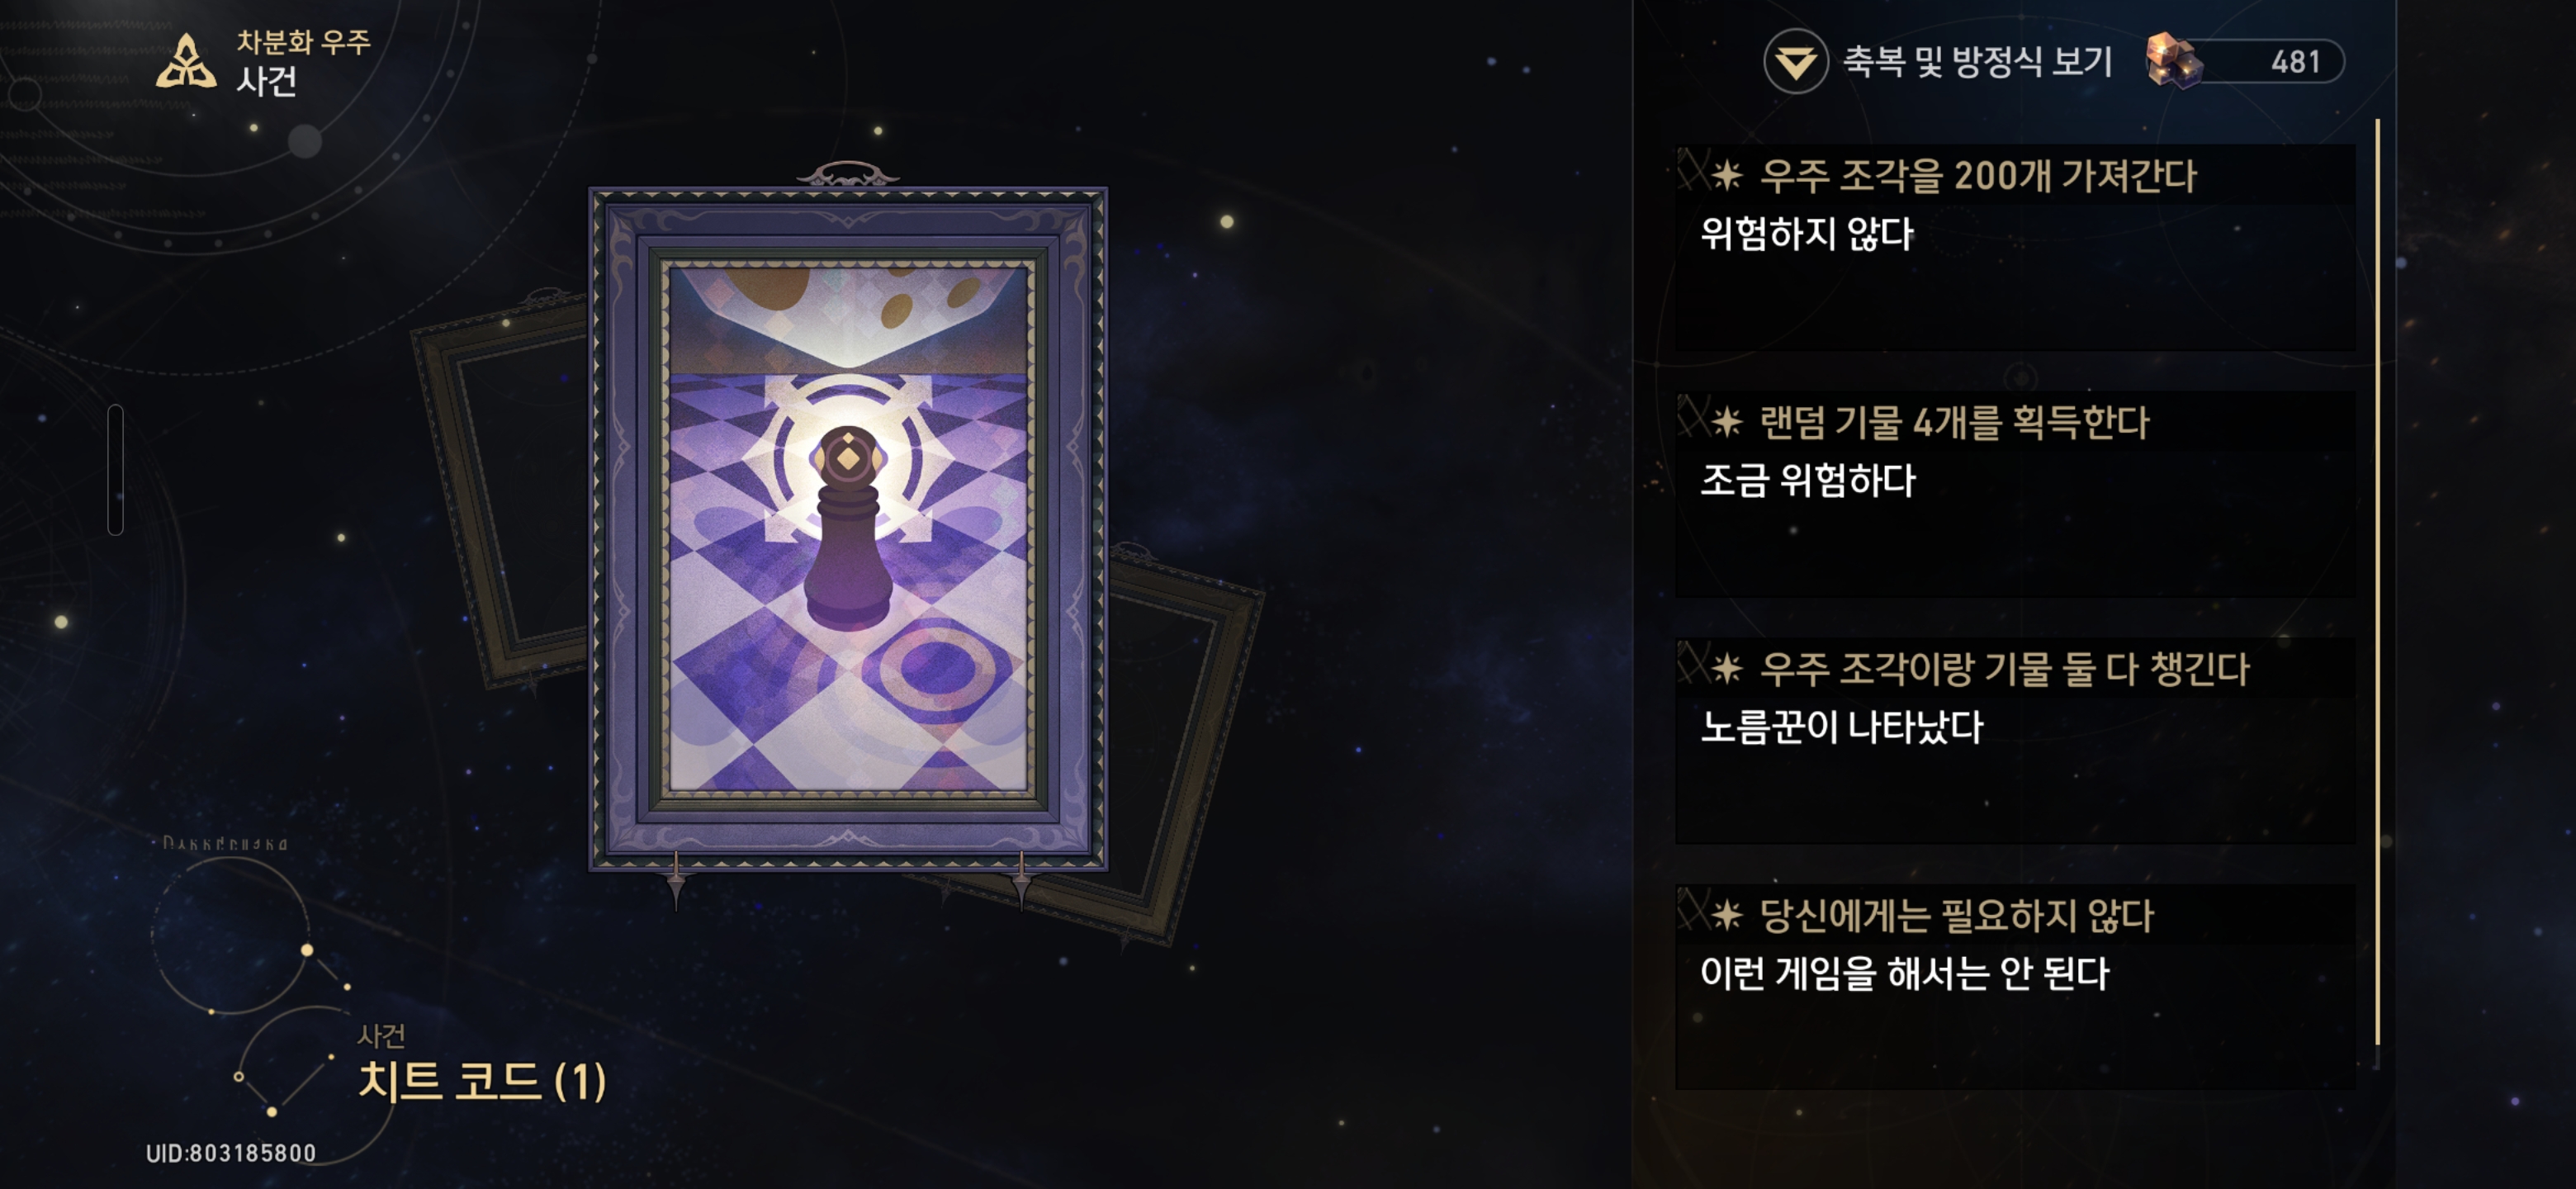This screenshot has height=1189, width=2576.
Task: Click star icon beside 랜덤 기물 4개를
Action: (1726, 423)
